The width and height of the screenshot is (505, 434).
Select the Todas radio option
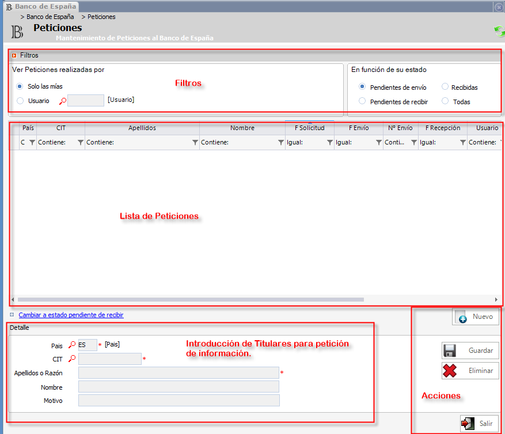(445, 101)
